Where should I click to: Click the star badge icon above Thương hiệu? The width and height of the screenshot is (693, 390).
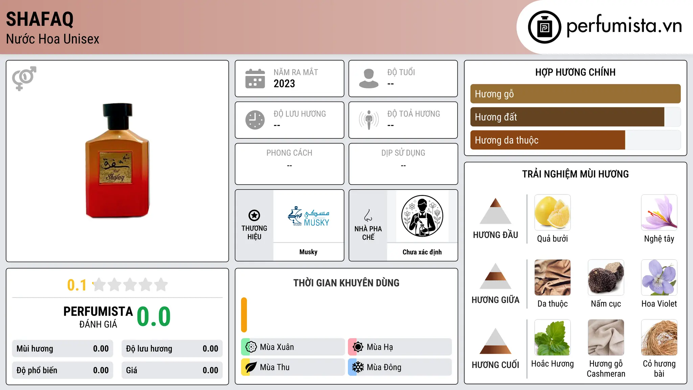click(x=254, y=215)
